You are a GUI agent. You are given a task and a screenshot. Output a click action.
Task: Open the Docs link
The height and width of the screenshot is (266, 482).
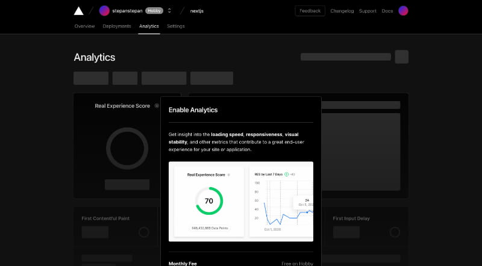coord(387,11)
